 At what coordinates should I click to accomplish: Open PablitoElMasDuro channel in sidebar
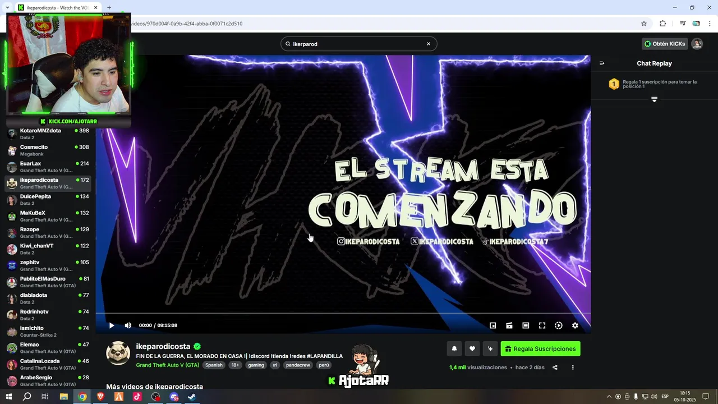point(48,282)
